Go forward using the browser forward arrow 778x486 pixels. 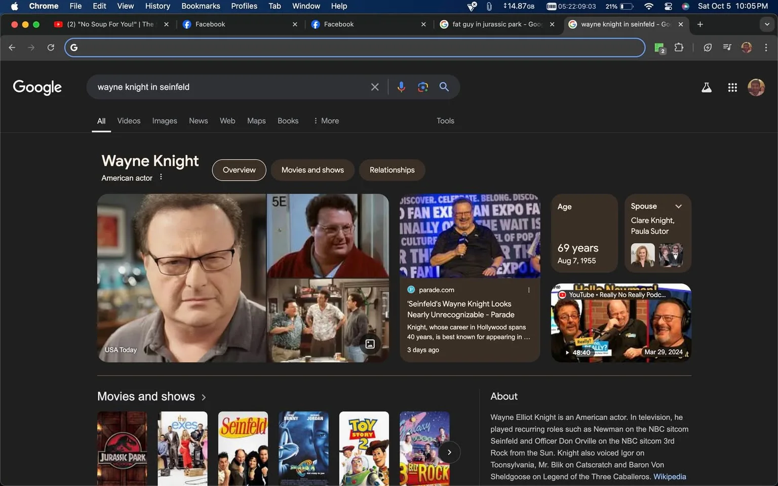click(31, 48)
